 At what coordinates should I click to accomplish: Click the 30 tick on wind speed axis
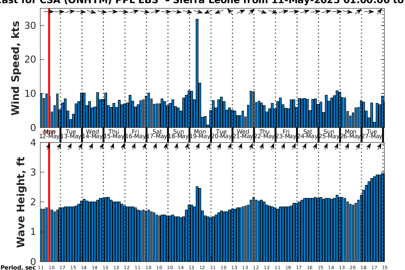point(30,26)
